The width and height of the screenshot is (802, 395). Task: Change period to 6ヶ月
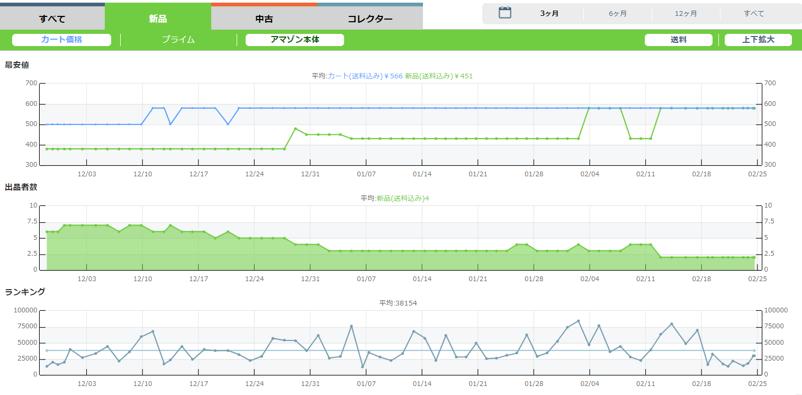(617, 14)
